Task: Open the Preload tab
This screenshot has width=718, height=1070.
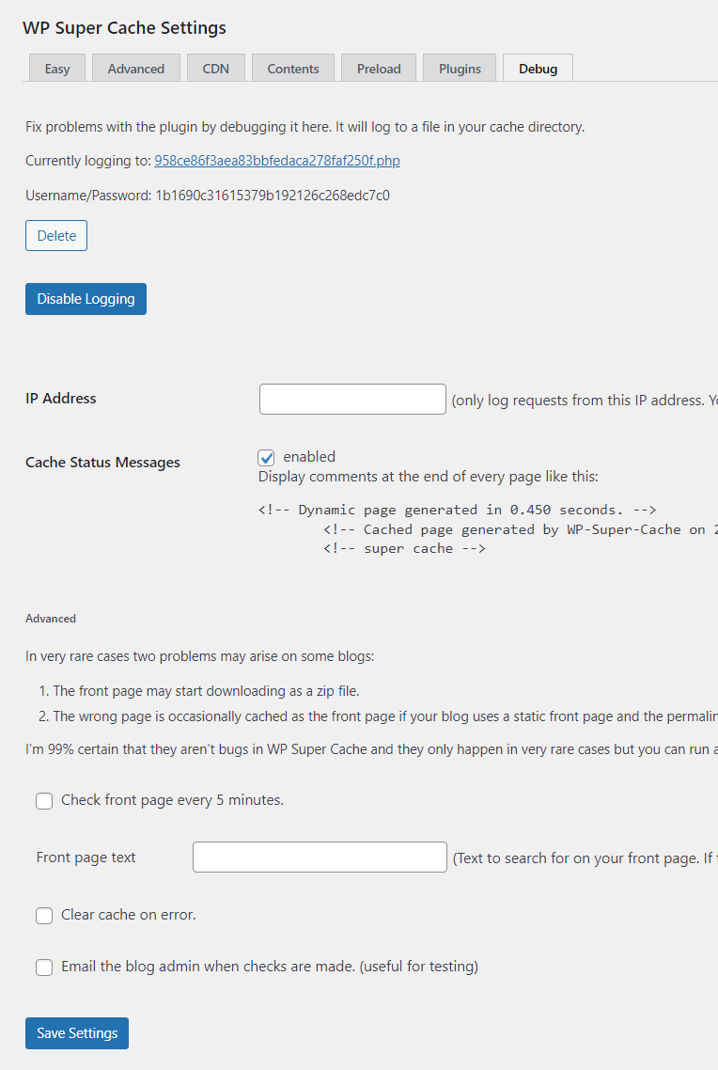Action: [x=379, y=69]
